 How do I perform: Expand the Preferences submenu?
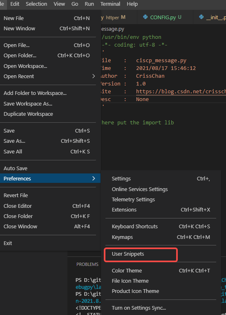point(50,178)
